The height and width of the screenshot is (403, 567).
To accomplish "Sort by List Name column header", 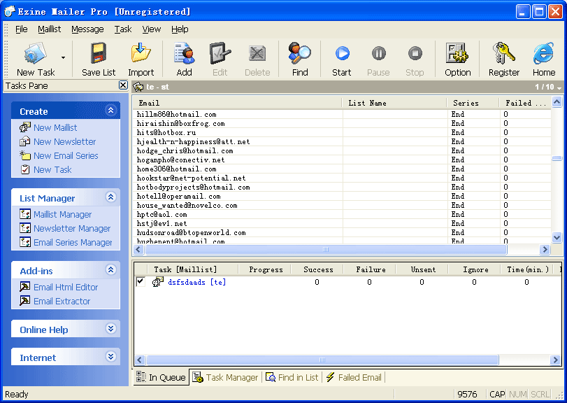I will click(394, 103).
